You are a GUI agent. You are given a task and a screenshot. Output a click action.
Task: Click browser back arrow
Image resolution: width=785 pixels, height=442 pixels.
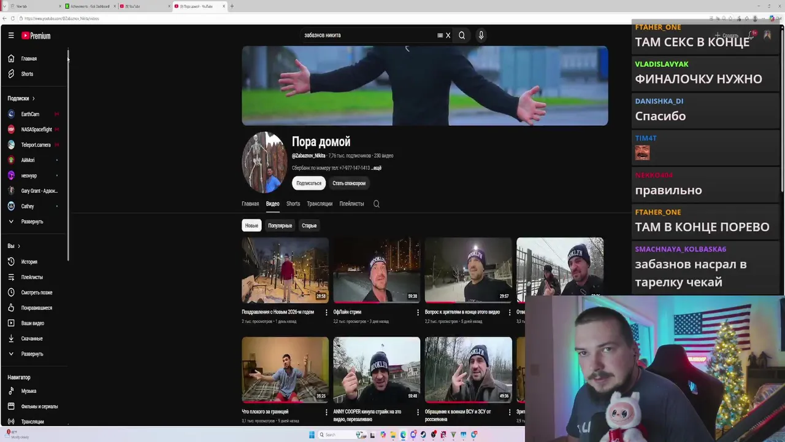click(4, 18)
